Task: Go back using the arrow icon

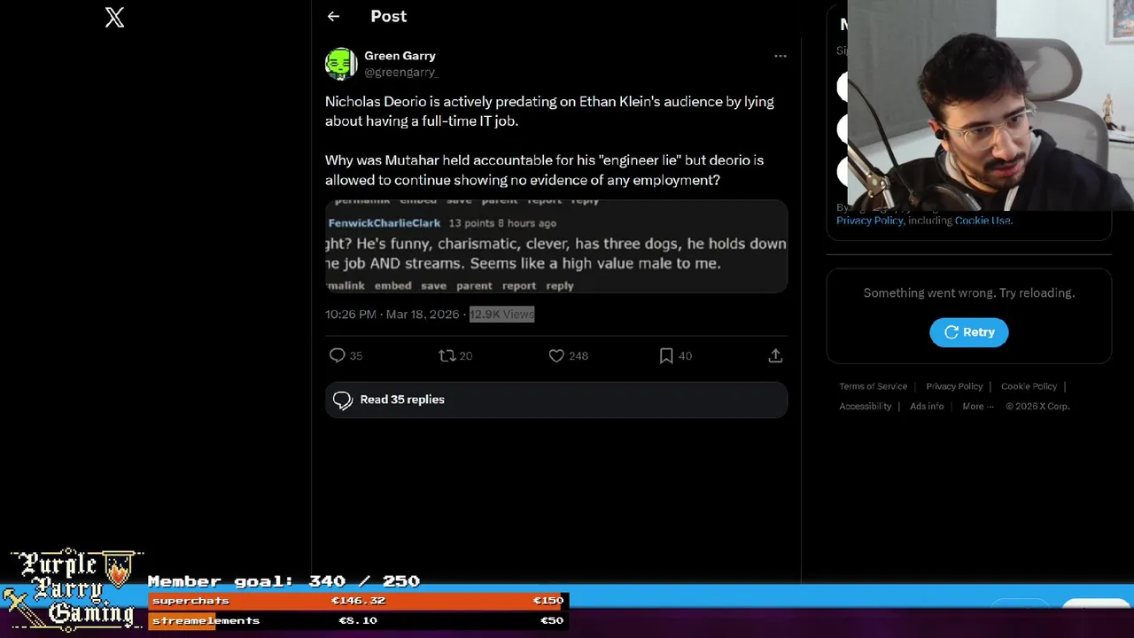Action: 333,16
